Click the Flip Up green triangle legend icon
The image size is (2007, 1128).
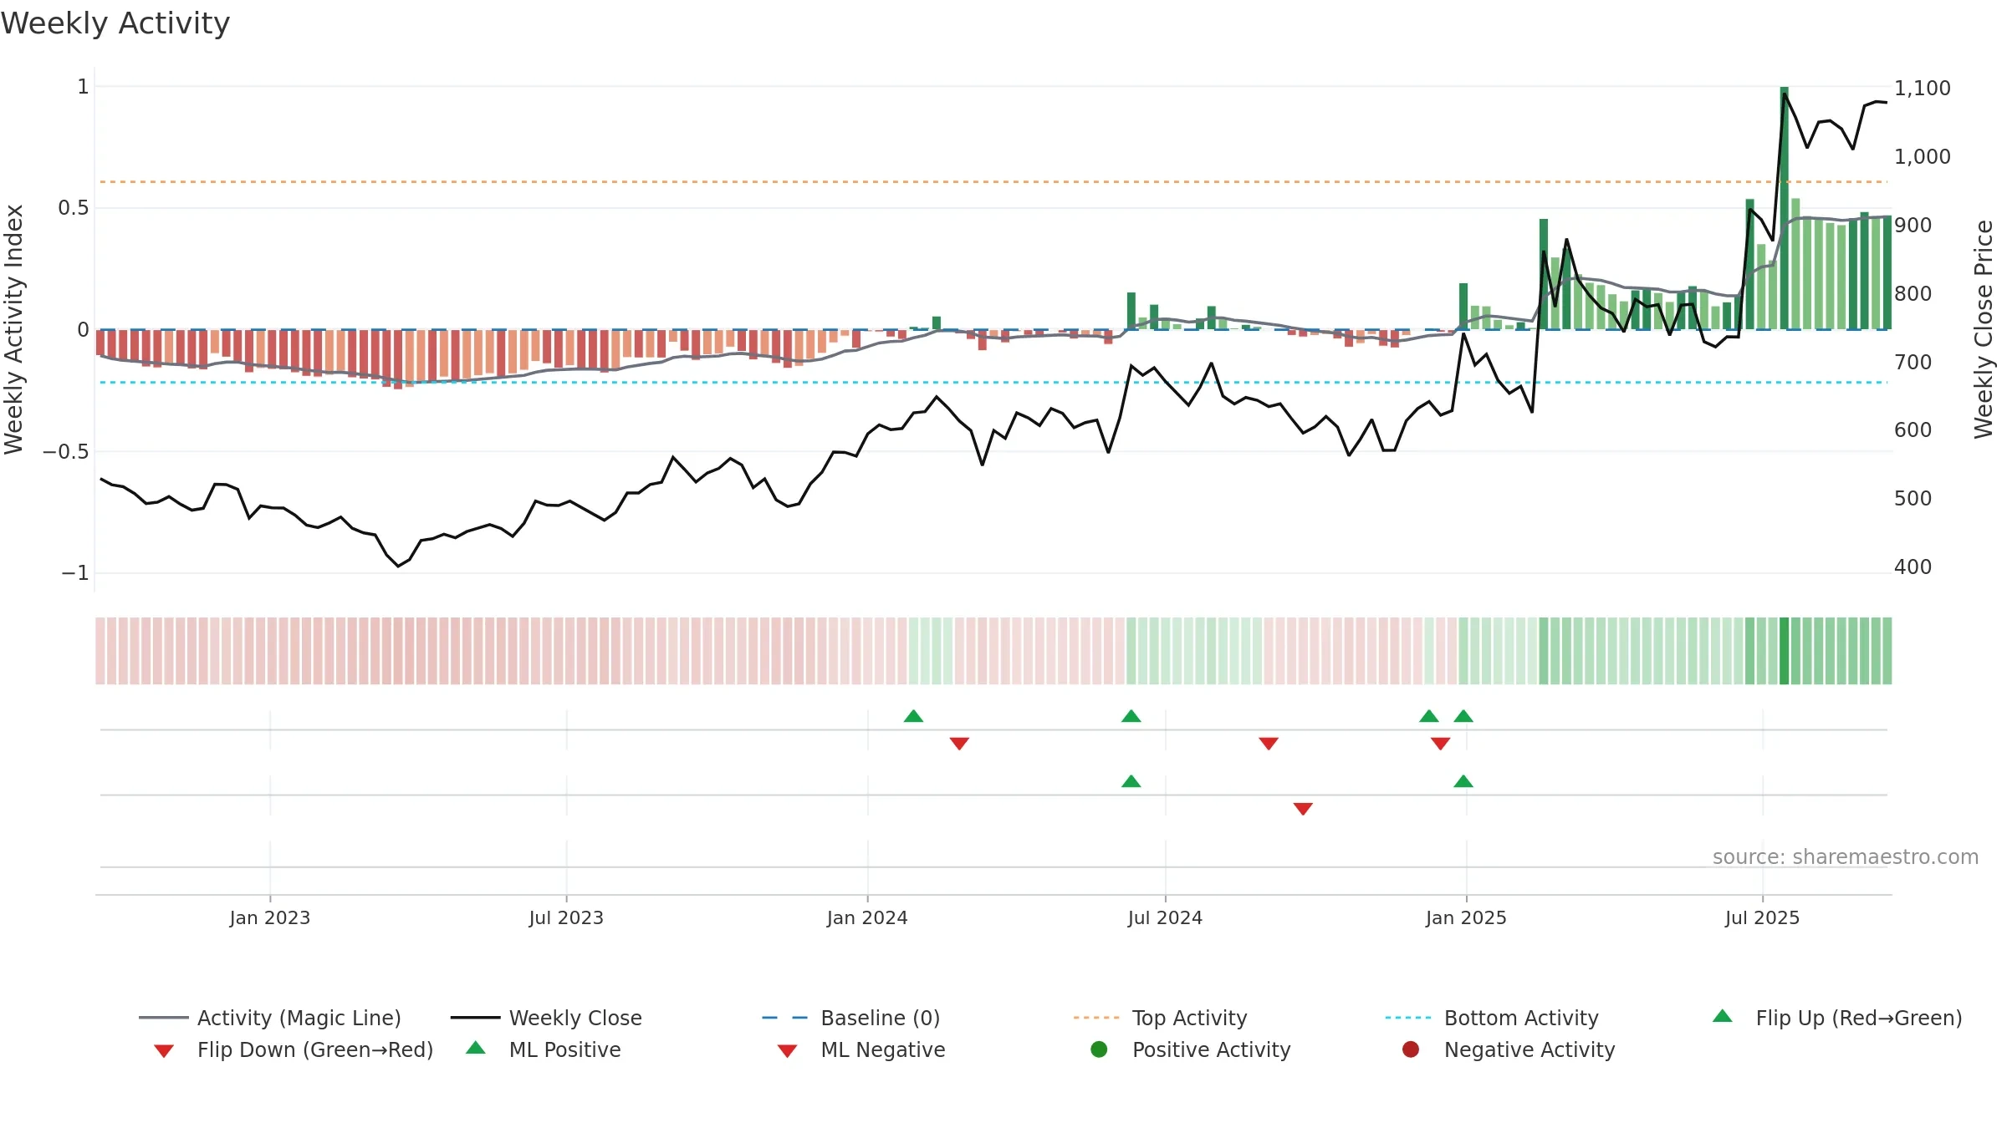[x=1723, y=1016]
